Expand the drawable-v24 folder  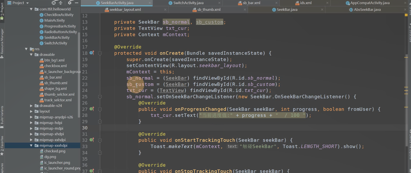point(31,106)
